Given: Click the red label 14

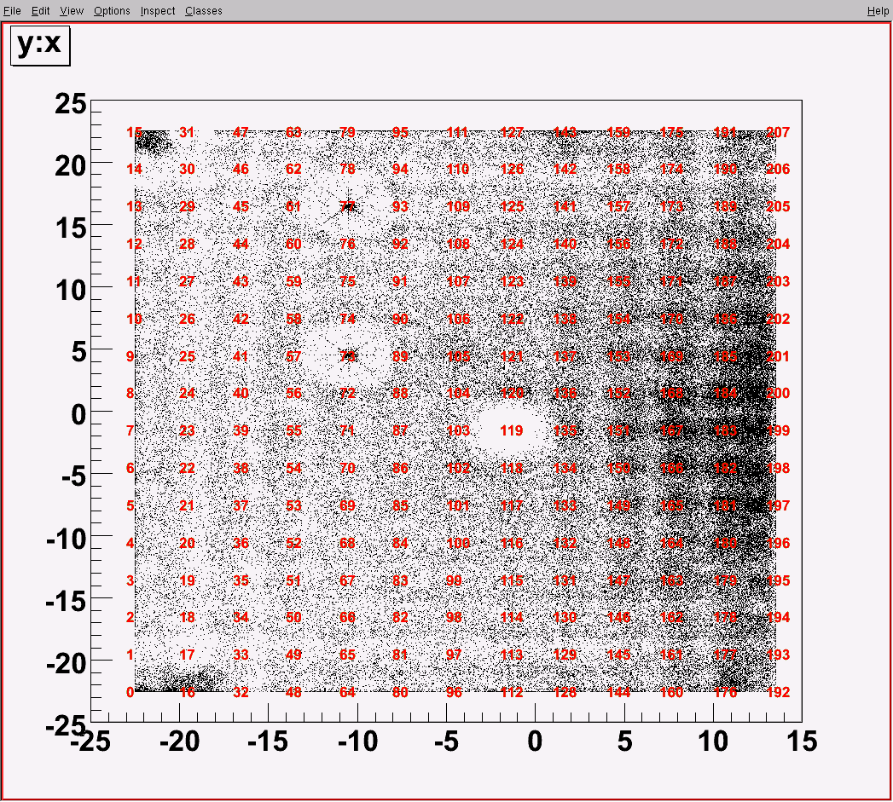Looking at the screenshot, I should [x=135, y=169].
